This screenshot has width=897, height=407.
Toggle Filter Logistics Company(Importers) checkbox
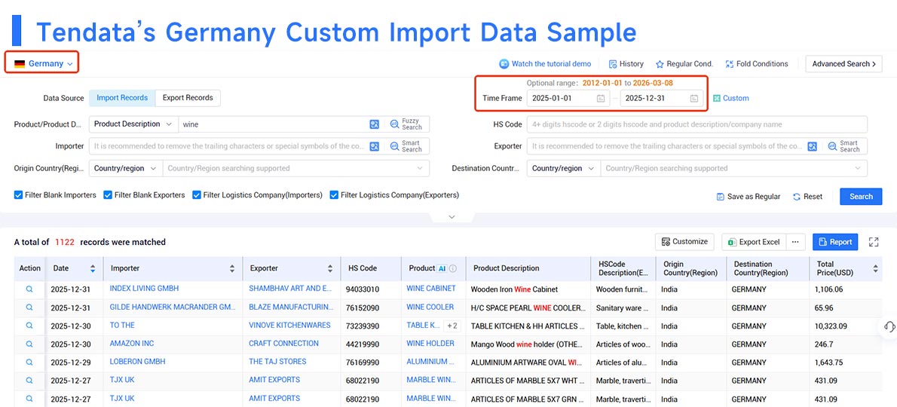click(197, 195)
